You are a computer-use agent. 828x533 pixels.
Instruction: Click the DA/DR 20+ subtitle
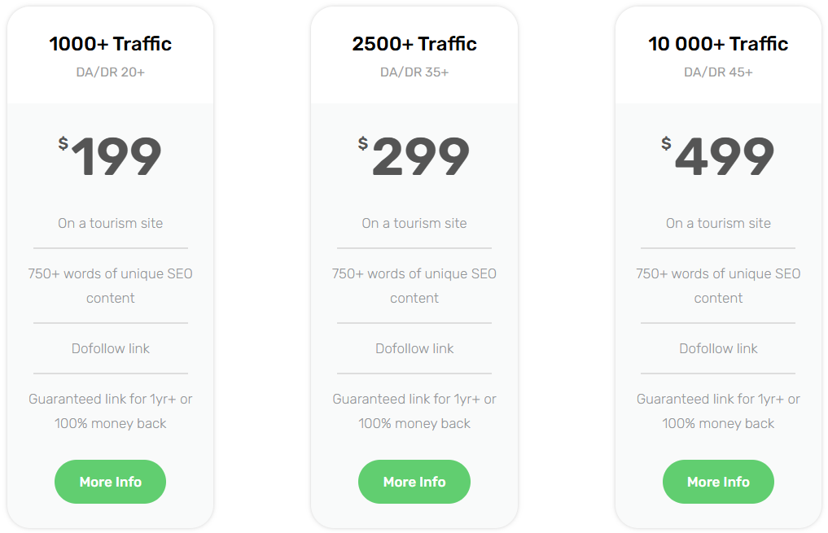coord(111,72)
